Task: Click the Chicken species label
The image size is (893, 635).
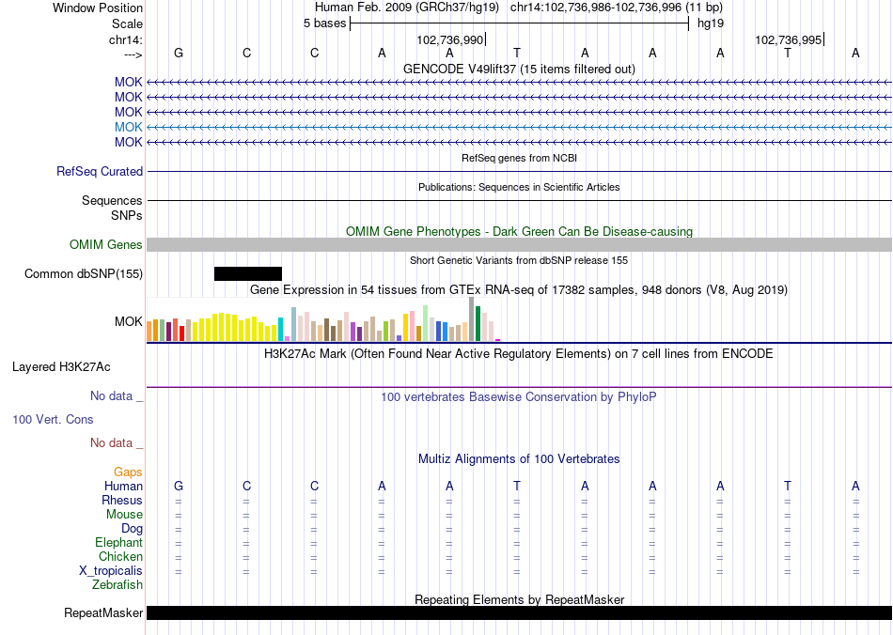Action: coord(120,556)
